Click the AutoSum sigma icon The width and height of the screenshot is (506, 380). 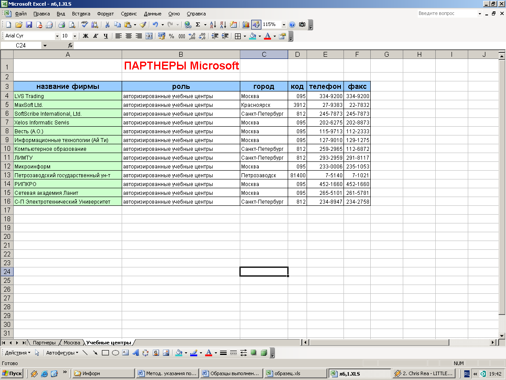pyautogui.click(x=198, y=25)
